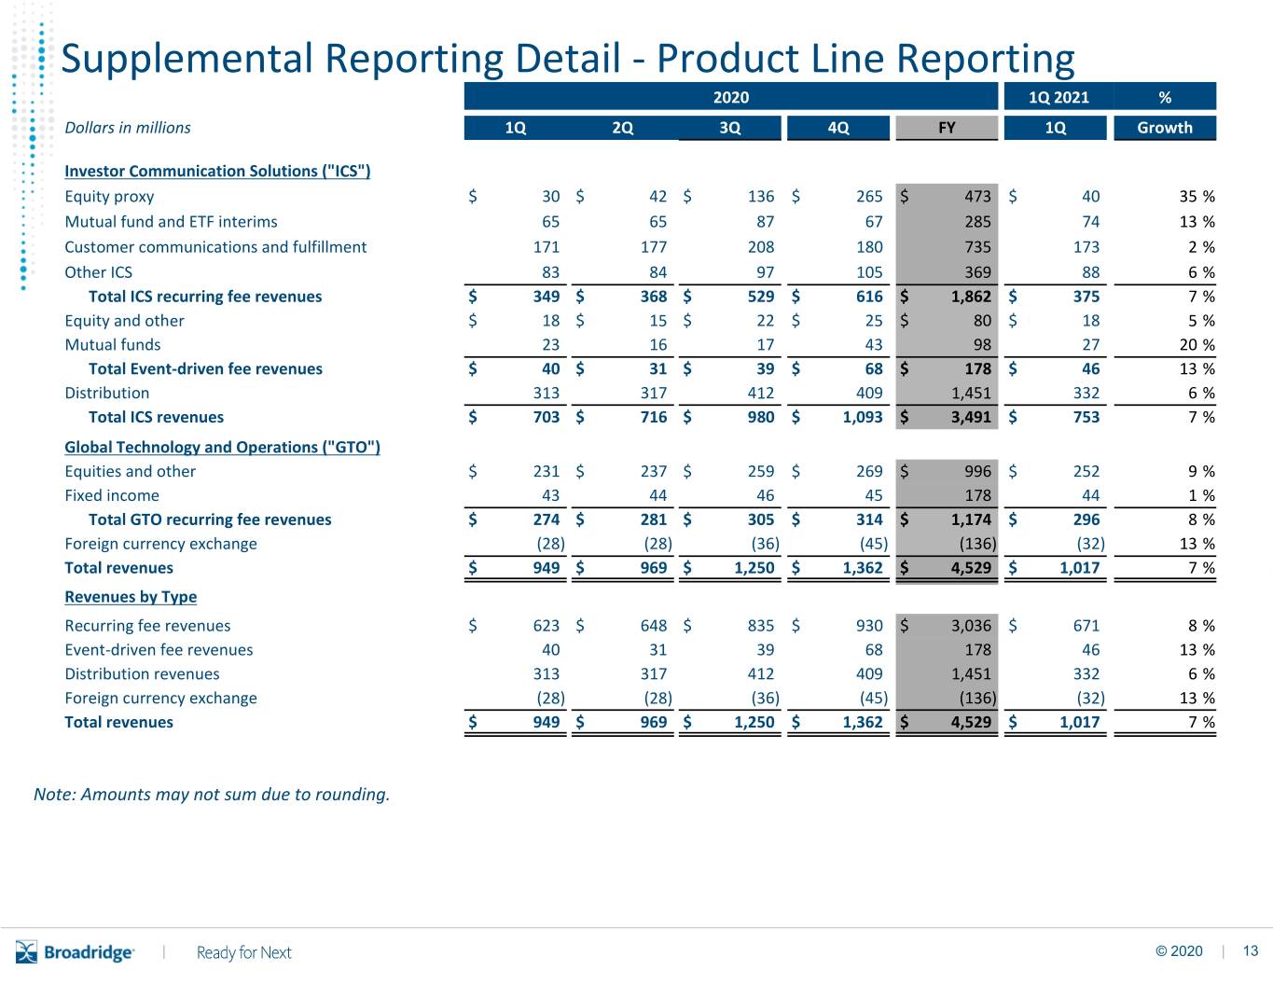Image resolution: width=1273 pixels, height=984 pixels.
Task: Select the 'Equity proxy' row label
Action: pos(109,196)
